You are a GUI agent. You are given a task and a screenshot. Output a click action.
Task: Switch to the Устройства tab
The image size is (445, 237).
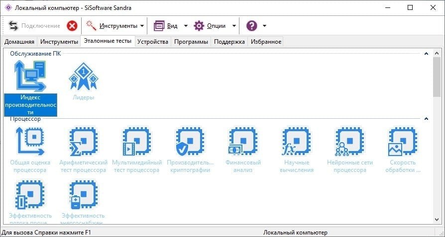coord(153,42)
